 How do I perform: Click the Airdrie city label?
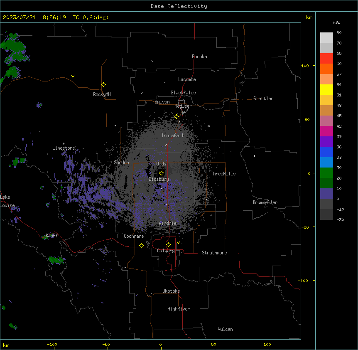click(168, 223)
